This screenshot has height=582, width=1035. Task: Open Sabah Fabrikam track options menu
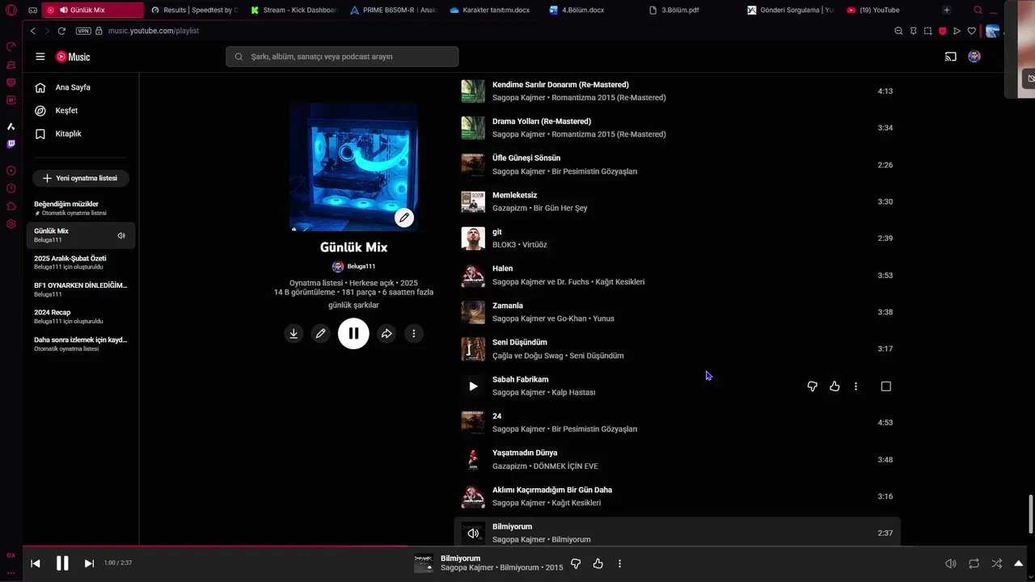point(855,386)
